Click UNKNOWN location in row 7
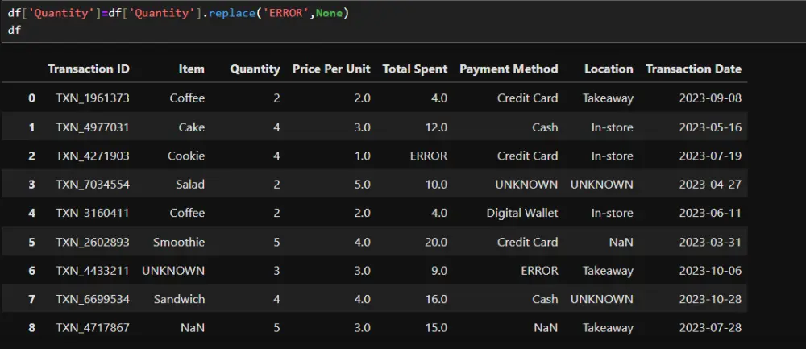This screenshot has width=806, height=349. click(x=602, y=299)
